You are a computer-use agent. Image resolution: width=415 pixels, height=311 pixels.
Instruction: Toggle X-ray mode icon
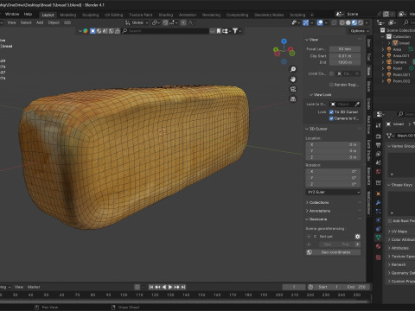[334, 22]
